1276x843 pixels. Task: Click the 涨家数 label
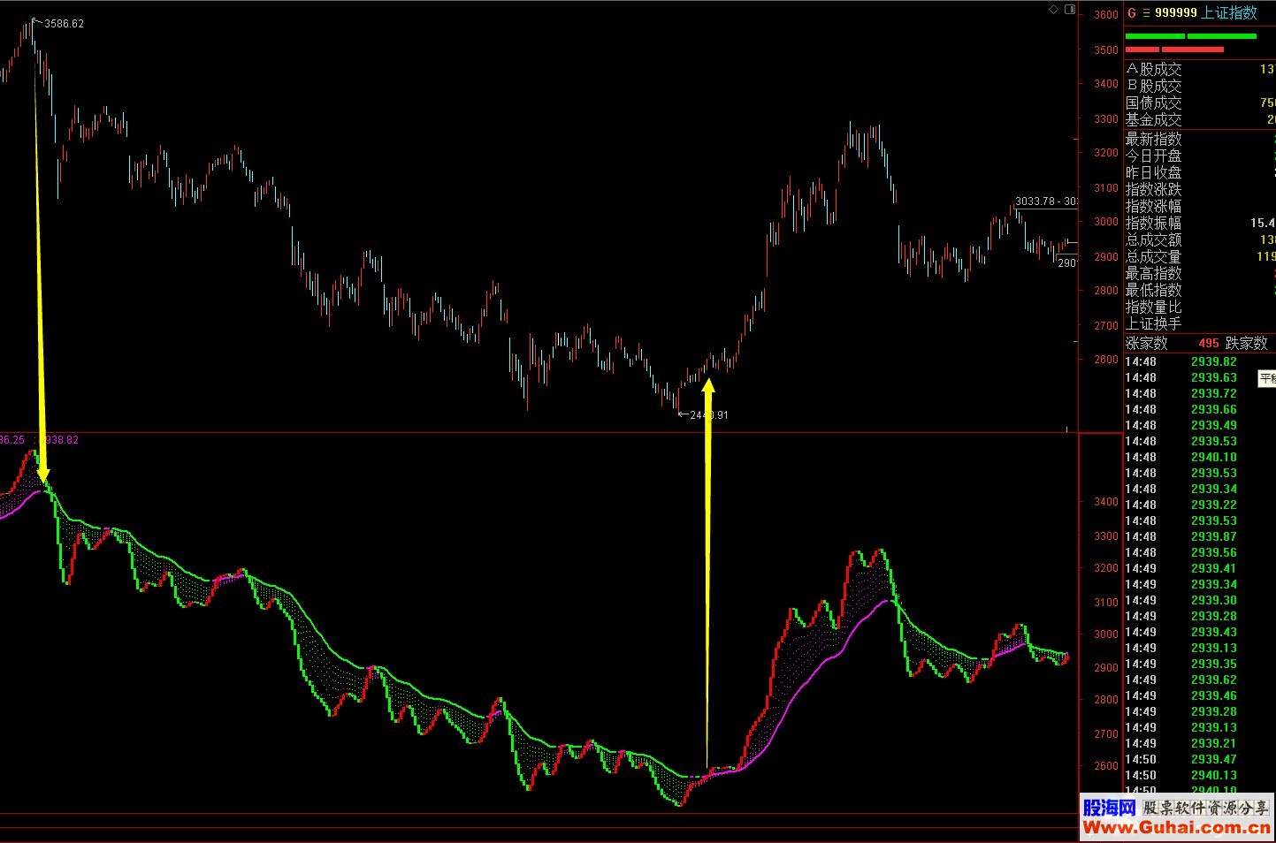(1146, 343)
